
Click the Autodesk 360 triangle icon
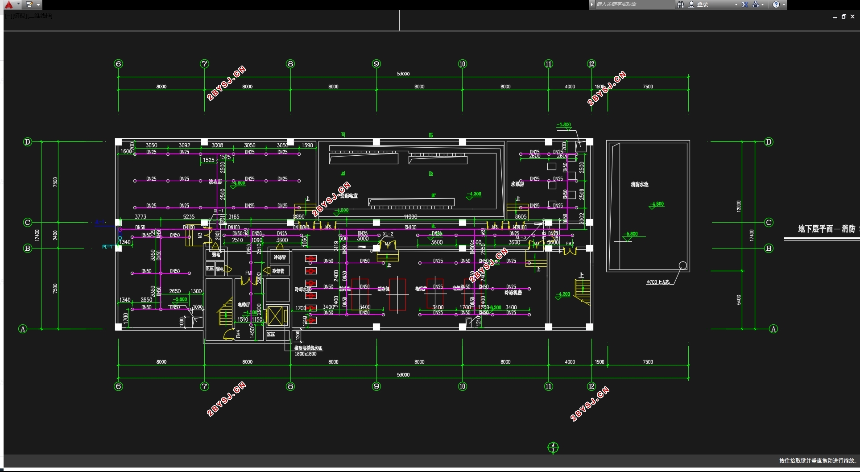coord(756,4)
